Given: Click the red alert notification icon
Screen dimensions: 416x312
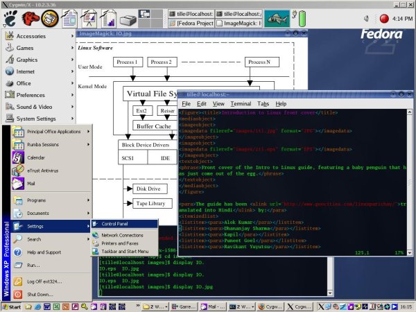Looking at the screenshot, I should (385, 19).
